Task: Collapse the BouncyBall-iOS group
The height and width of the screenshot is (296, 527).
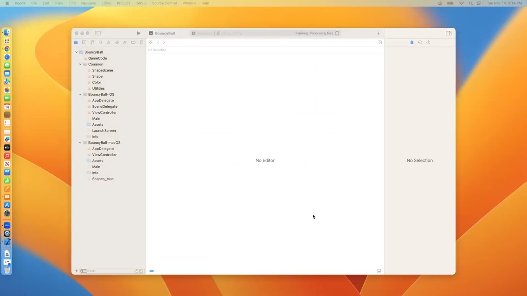Action: click(80, 95)
